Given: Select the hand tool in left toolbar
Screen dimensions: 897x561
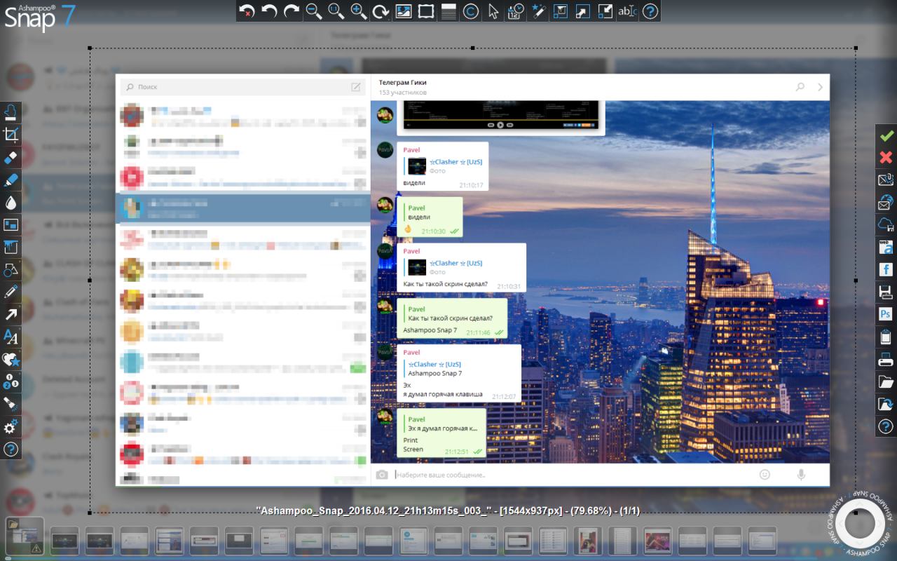Looking at the screenshot, I should (x=11, y=113).
